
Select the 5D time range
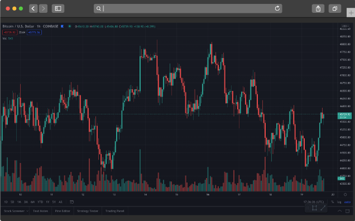point(12,202)
